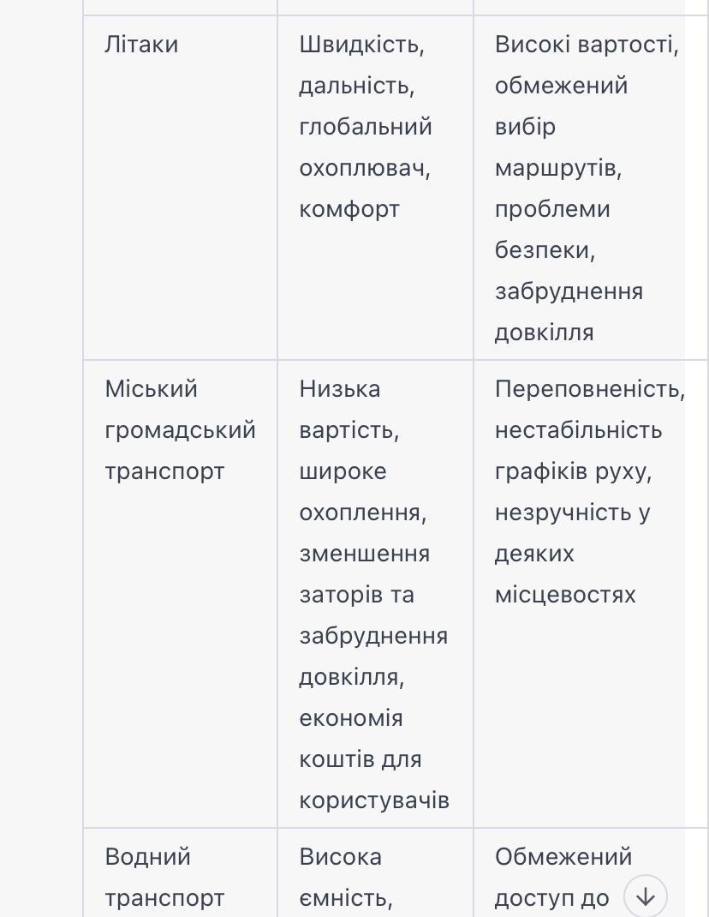Click the word "місцевостях" in the table
The image size is (709, 917).
pos(565,595)
